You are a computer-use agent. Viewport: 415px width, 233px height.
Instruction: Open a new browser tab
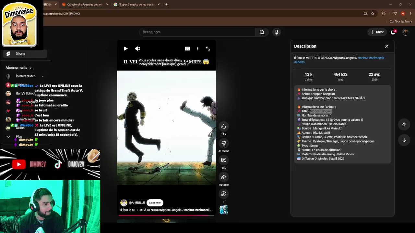[166, 5]
